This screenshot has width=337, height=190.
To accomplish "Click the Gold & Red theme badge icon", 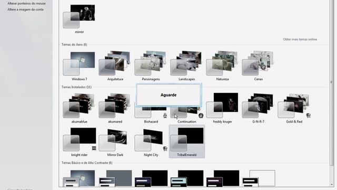I will click(x=309, y=116).
